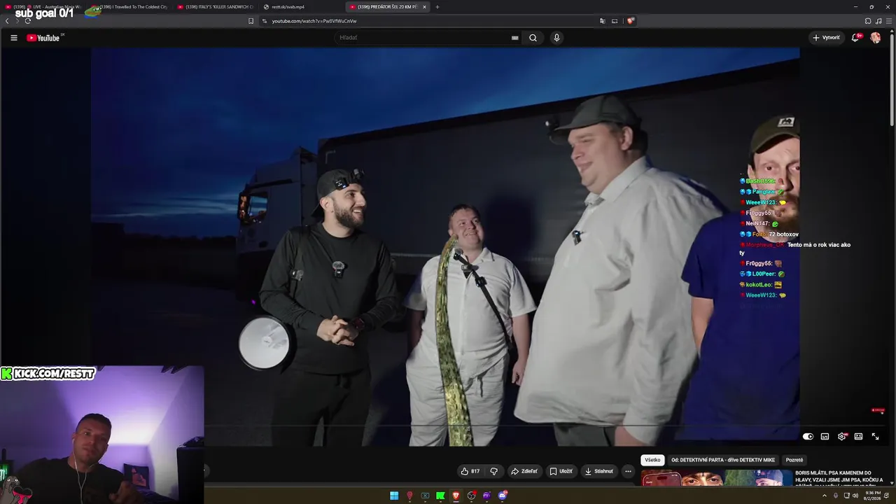
Task: Switch to ITALY'S KILLER SANDWICH tab
Action: tap(216, 7)
